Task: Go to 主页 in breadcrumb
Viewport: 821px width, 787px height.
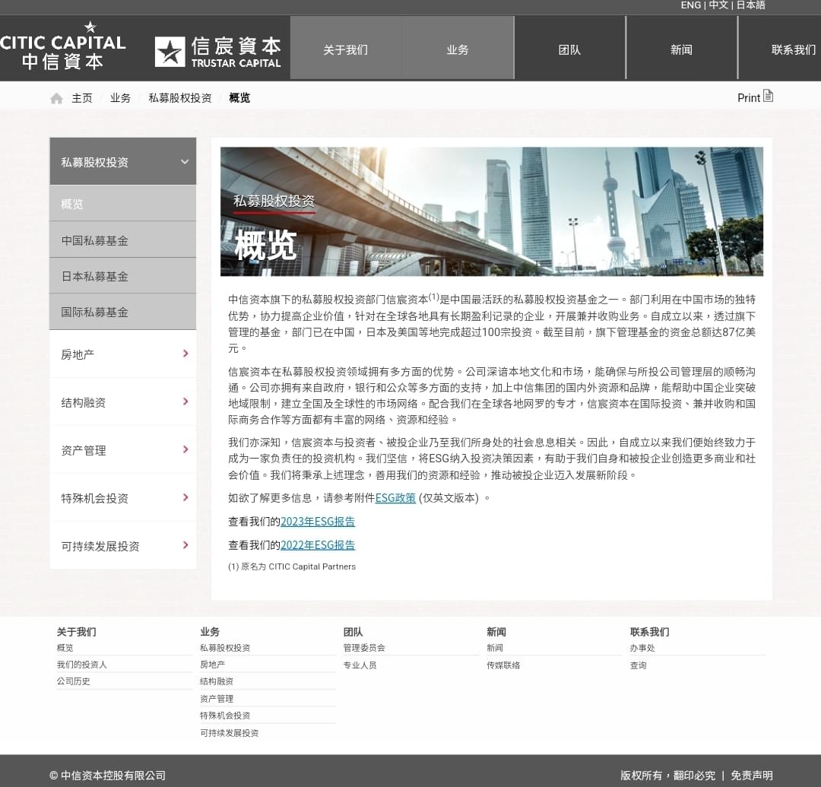Action: coord(81,98)
